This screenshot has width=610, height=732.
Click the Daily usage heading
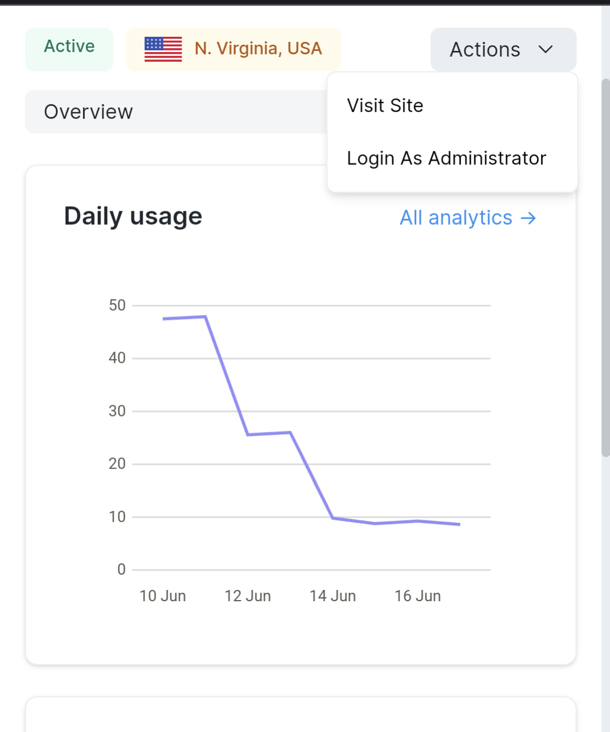[133, 217]
